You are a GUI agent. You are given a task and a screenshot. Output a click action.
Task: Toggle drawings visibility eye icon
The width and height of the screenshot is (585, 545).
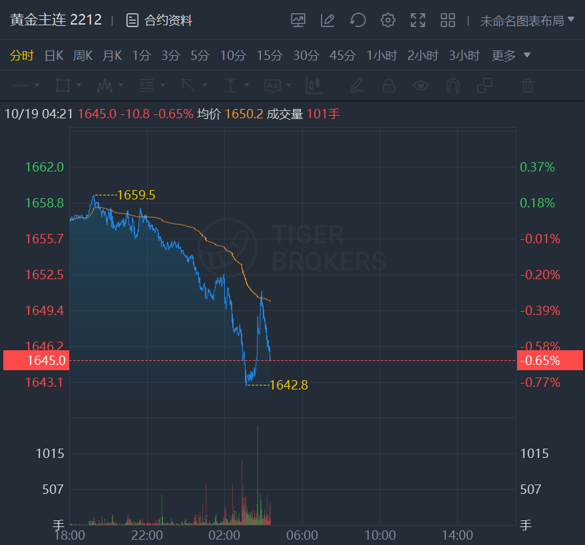coord(421,86)
